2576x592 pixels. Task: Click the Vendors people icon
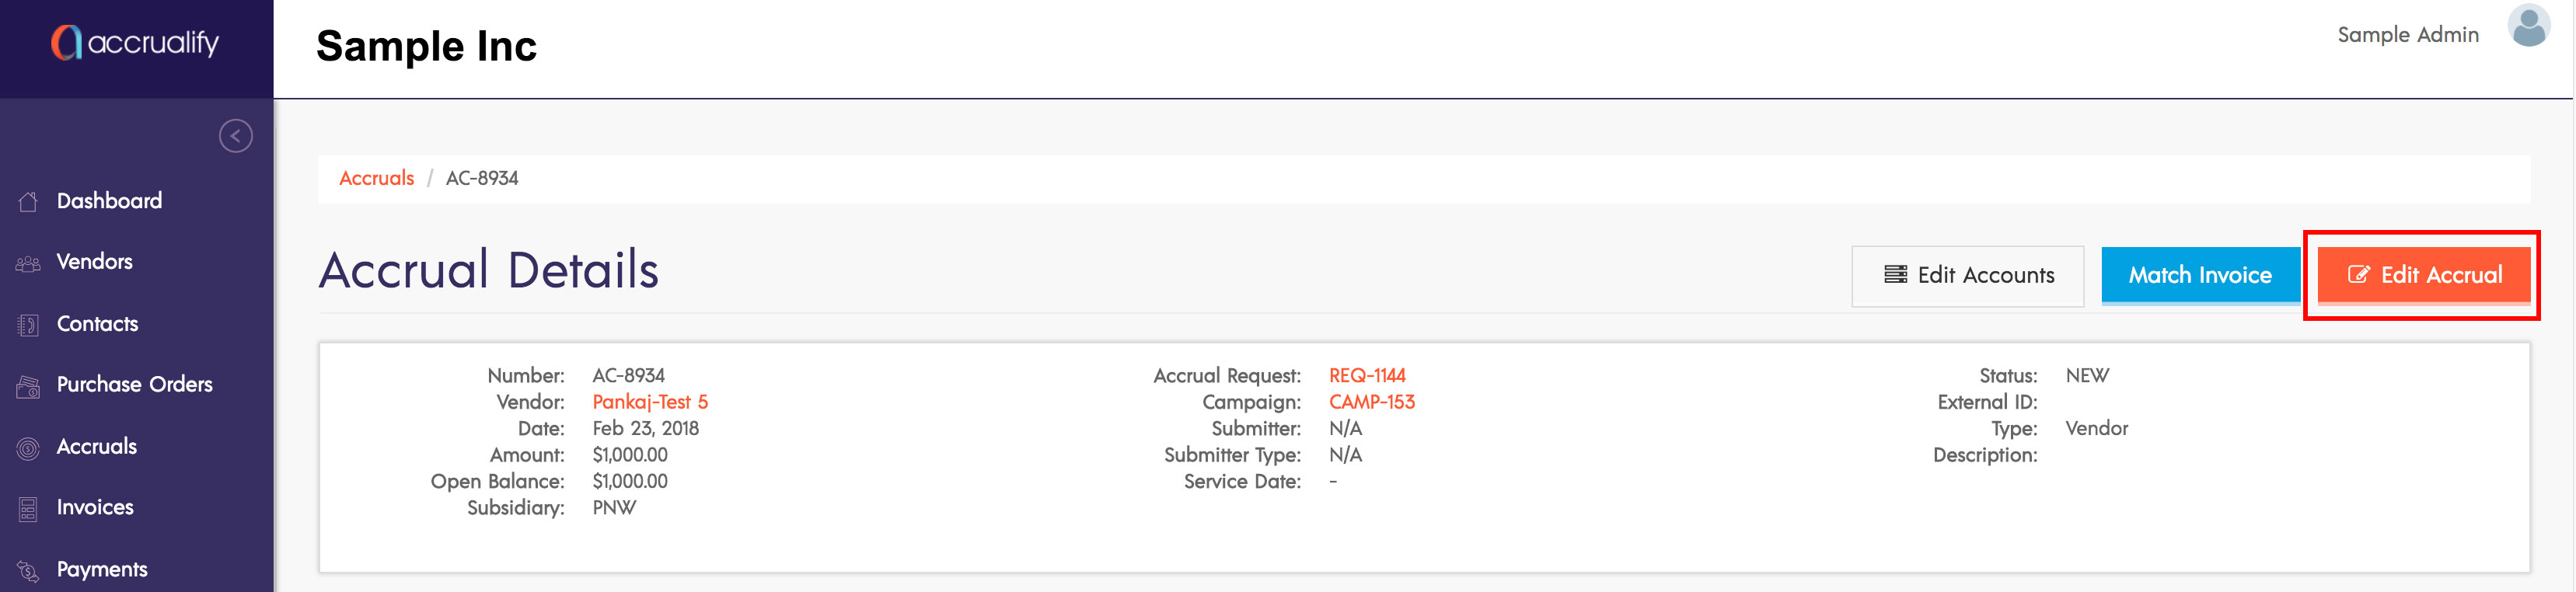(x=28, y=264)
